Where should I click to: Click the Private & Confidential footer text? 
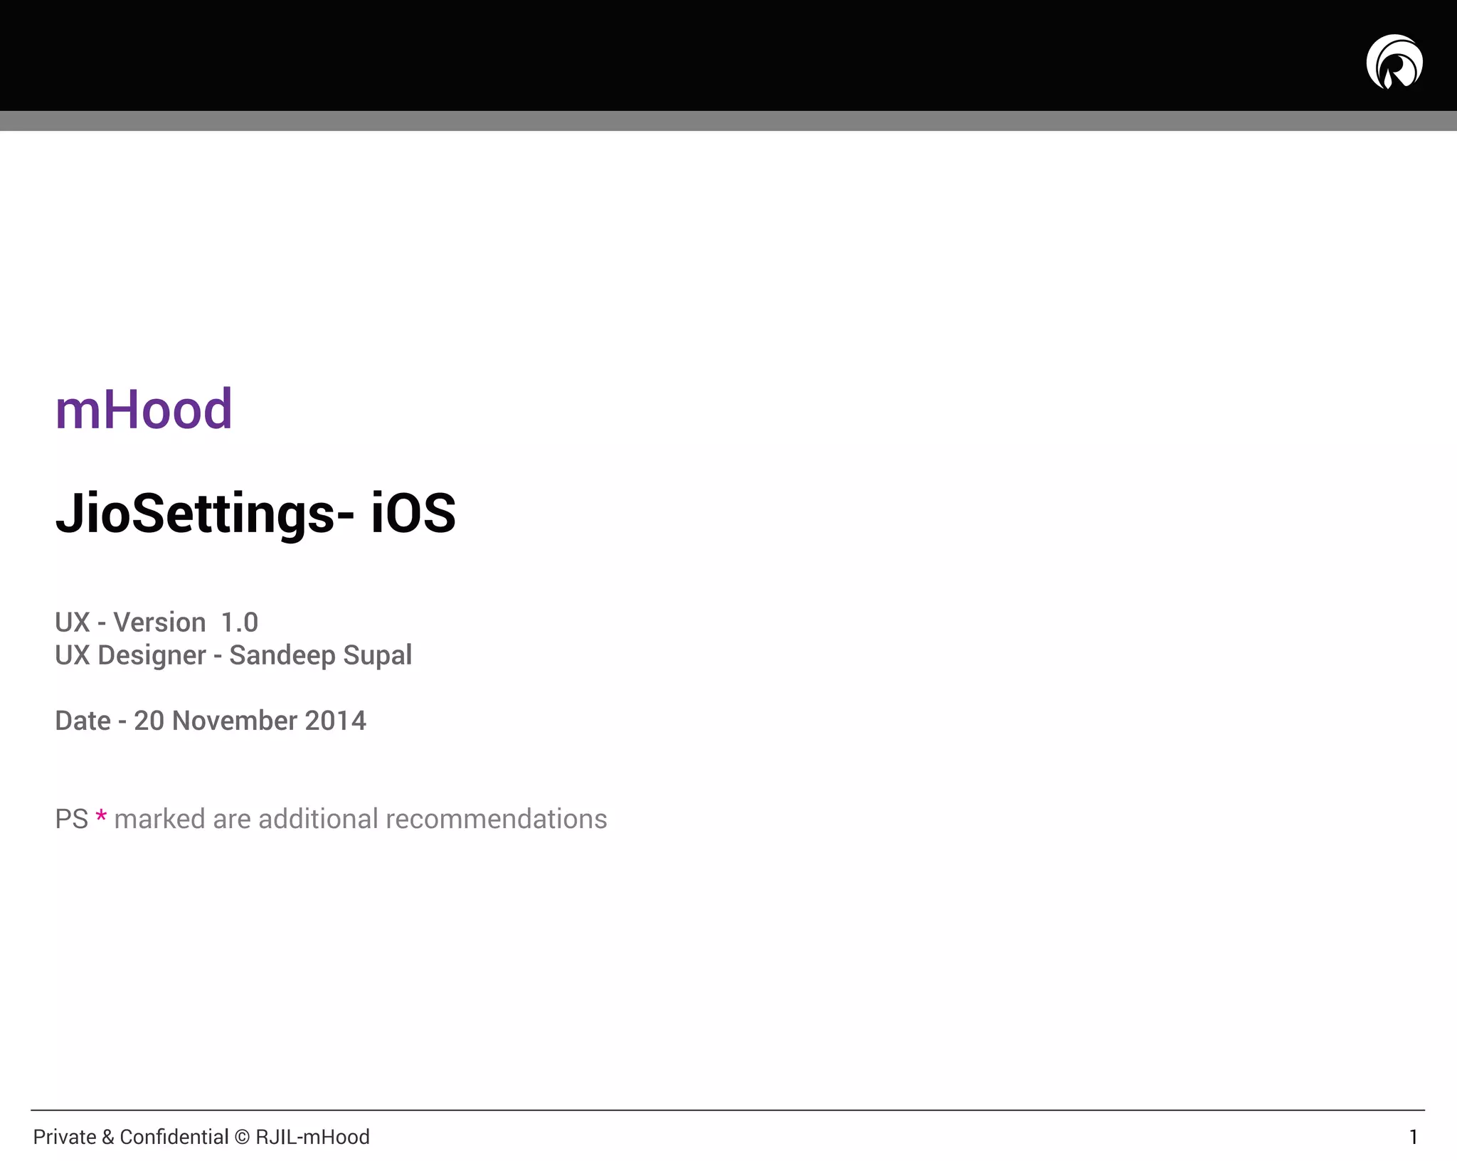[x=131, y=1137]
